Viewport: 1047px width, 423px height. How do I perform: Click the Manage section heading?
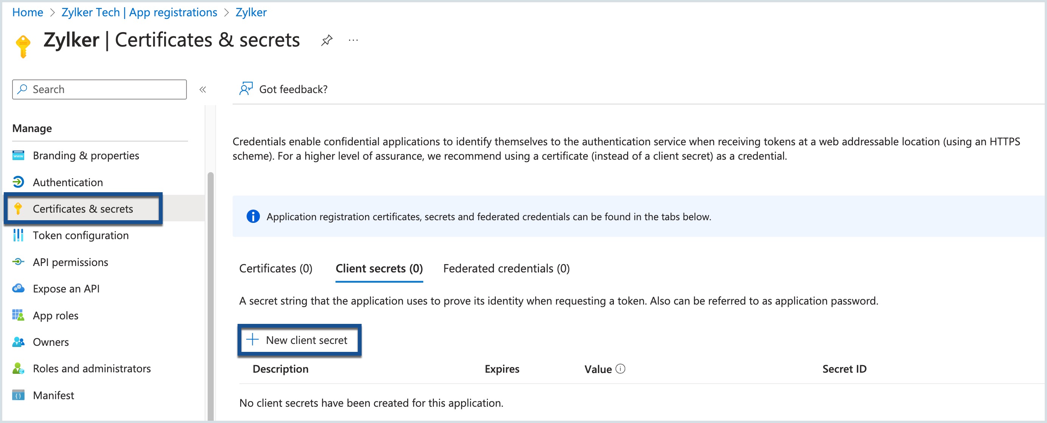(x=32, y=128)
